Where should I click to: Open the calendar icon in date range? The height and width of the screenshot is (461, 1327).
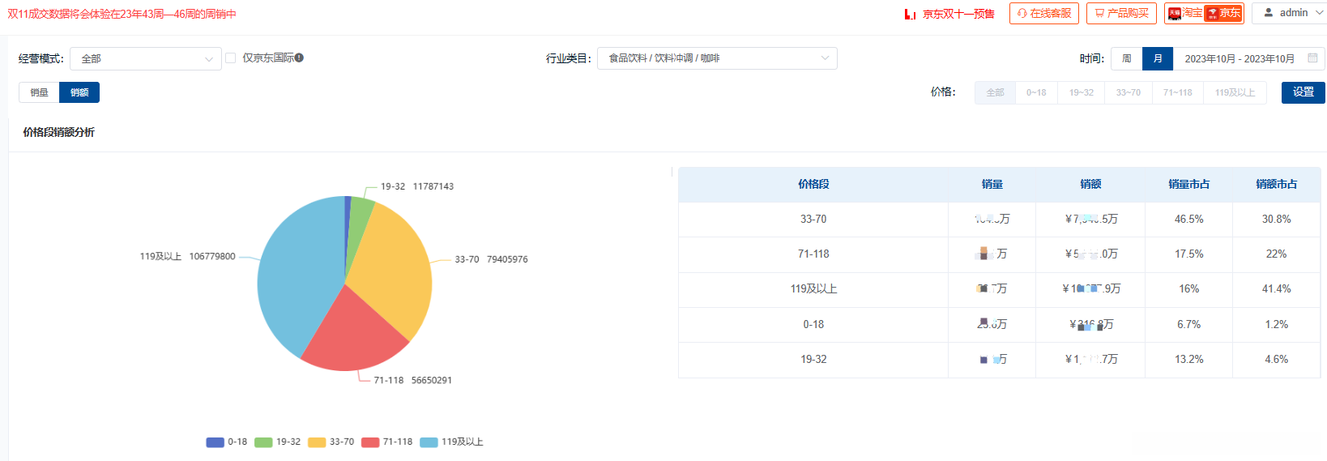1312,58
